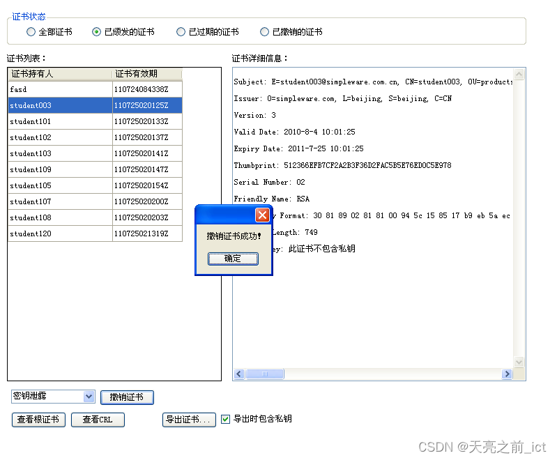The height and width of the screenshot is (460, 557).
Task: Click the Friendly Name: RSA line
Action: [x=272, y=199]
